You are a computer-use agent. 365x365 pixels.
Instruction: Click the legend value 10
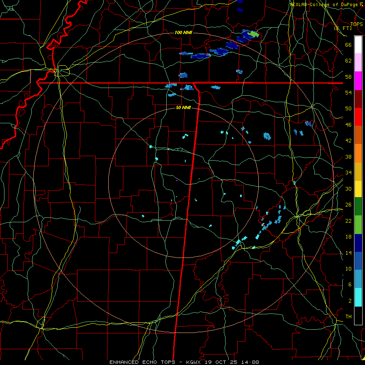coord(348,268)
